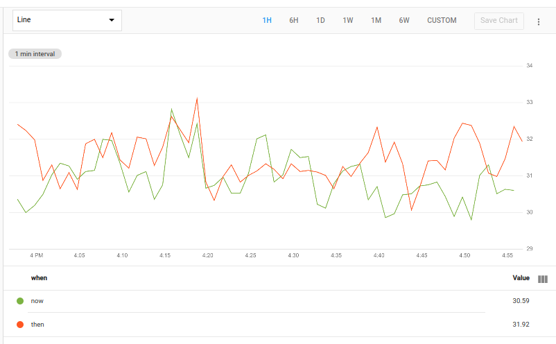Image resolution: width=556 pixels, height=344 pixels.
Task: Sort legend by the Value column header
Action: (521, 278)
